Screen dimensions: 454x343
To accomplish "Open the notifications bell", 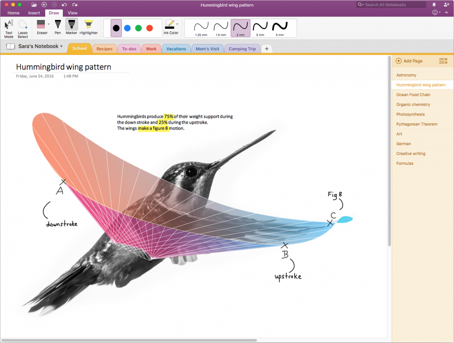I will [434, 4].
